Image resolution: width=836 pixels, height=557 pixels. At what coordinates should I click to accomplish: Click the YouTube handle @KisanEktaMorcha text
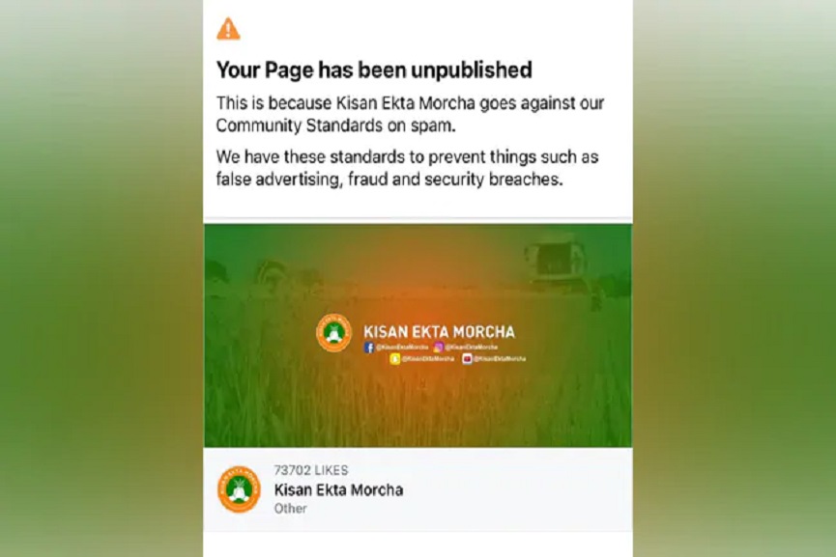tap(500, 359)
